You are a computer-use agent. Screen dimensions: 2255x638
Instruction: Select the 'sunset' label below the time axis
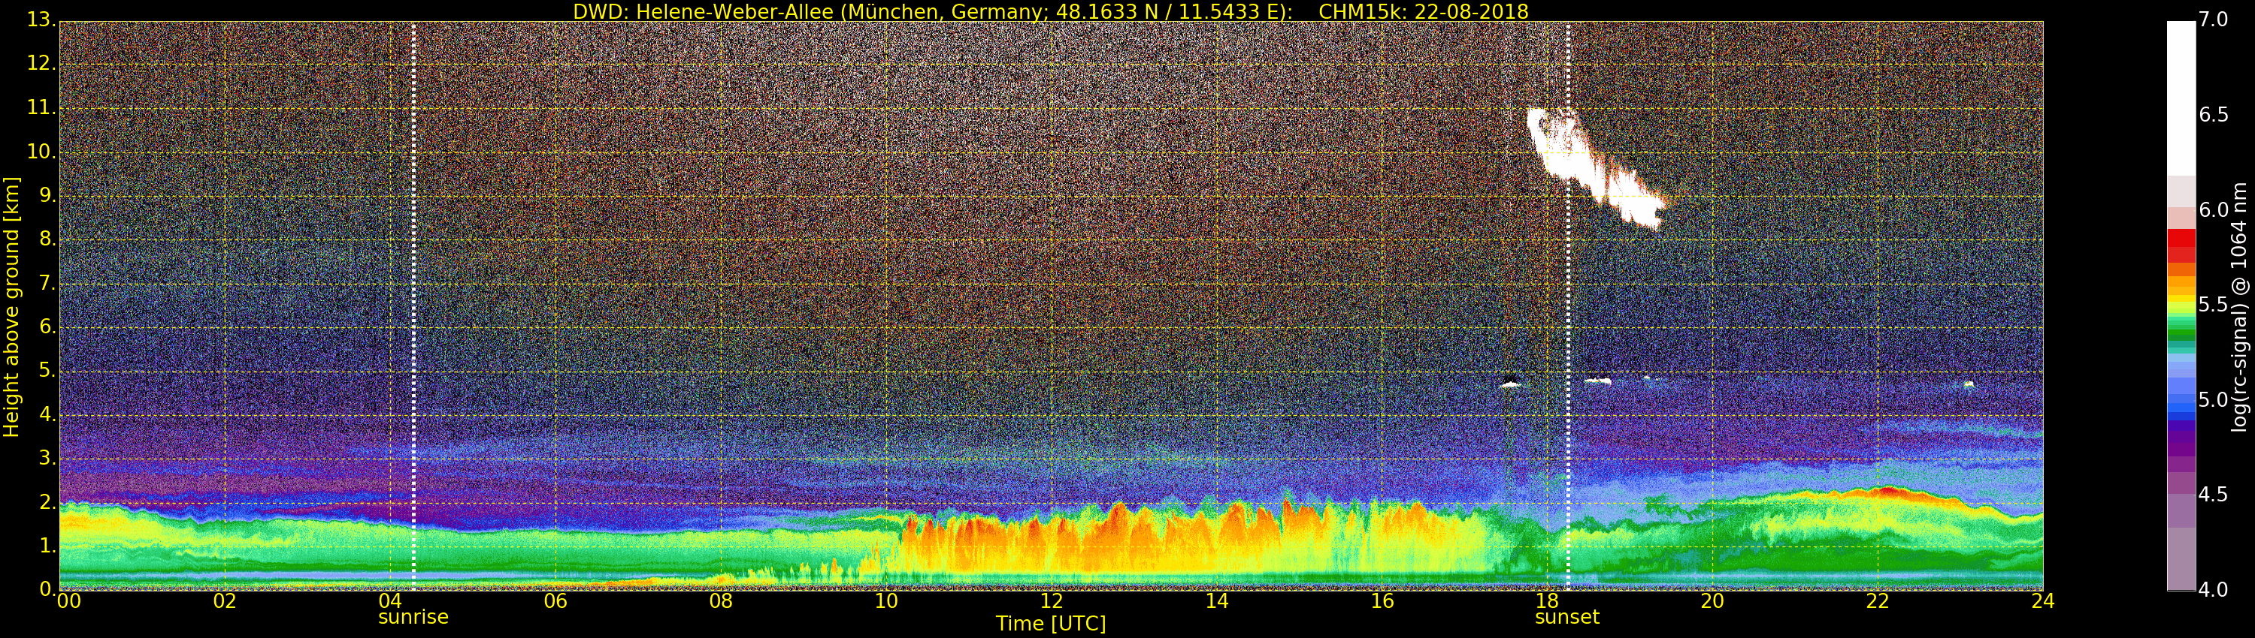(x=1567, y=617)
